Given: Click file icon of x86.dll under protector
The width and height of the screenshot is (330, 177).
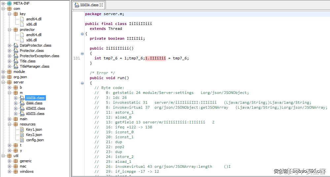Looking at the screenshot, I should 22,40.
